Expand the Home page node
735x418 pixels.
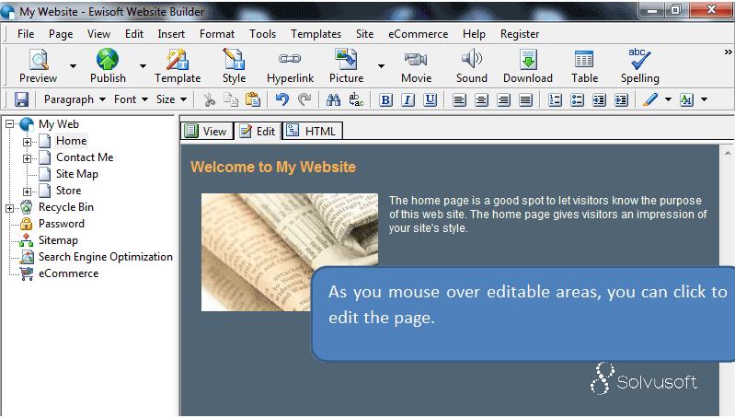[x=28, y=142]
